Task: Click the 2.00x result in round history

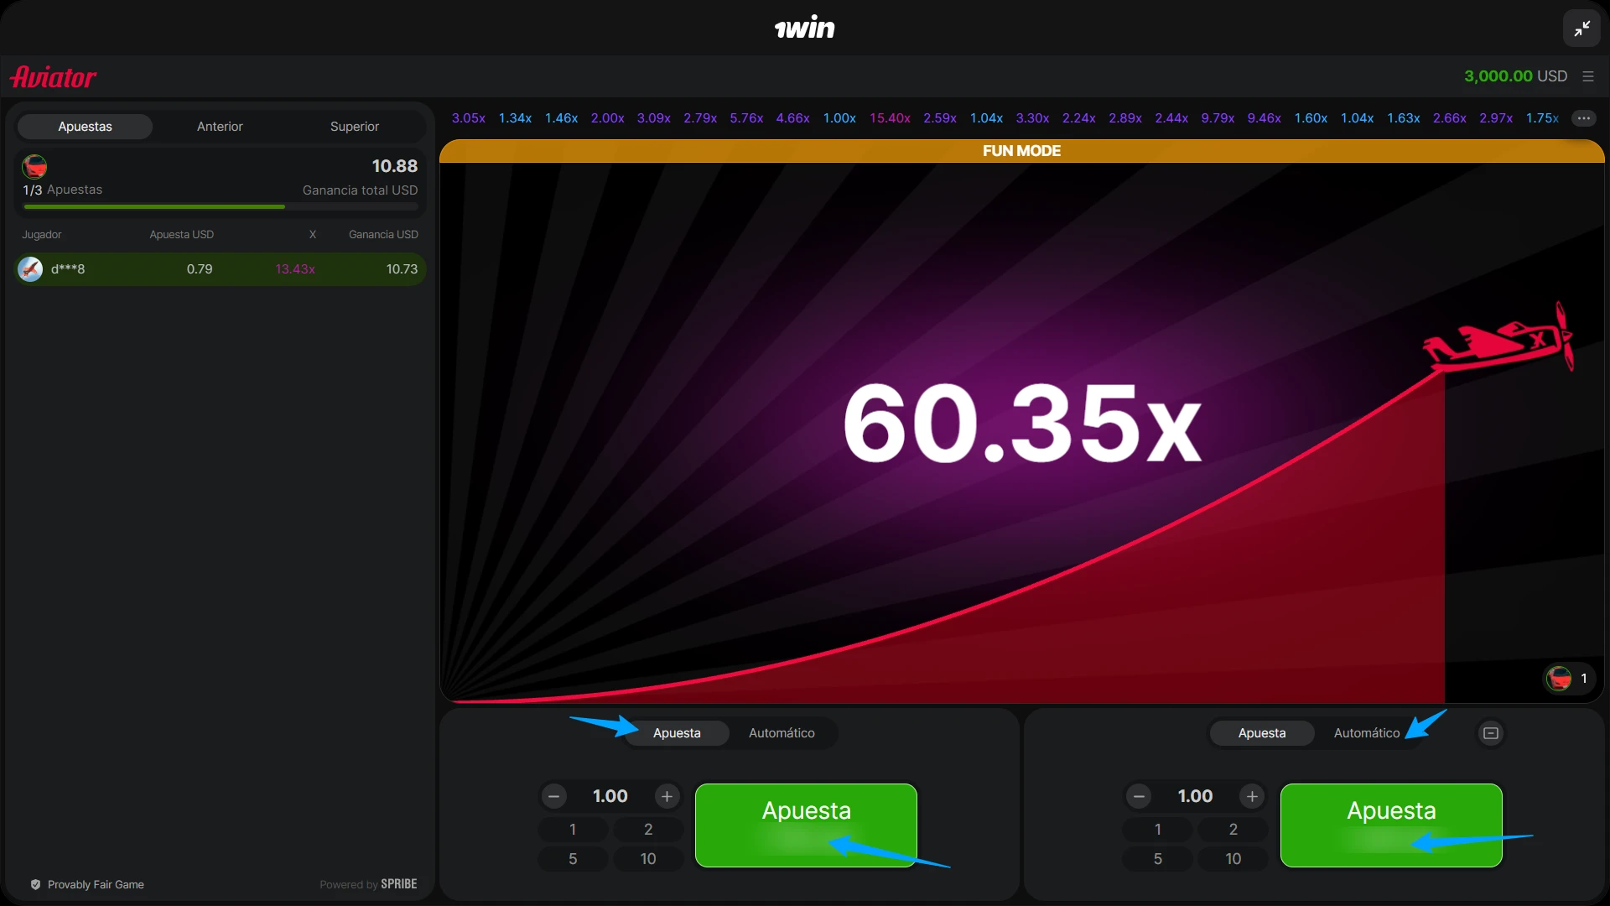Action: click(607, 118)
